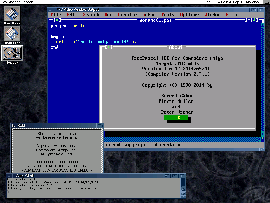Open the Help menu
This screenshot has width=270, height=203.
[x=231, y=15]
